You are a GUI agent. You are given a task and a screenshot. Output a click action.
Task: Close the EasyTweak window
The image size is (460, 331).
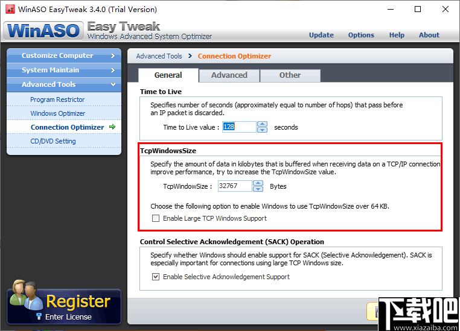click(446, 10)
